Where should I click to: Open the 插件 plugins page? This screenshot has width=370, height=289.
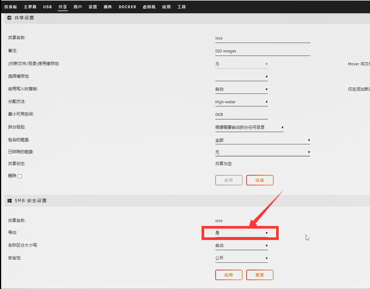click(x=108, y=7)
